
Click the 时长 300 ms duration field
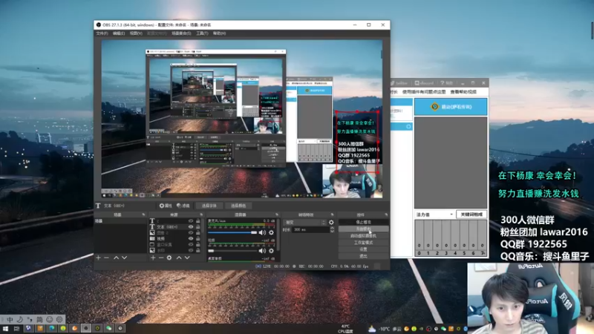[310, 229]
